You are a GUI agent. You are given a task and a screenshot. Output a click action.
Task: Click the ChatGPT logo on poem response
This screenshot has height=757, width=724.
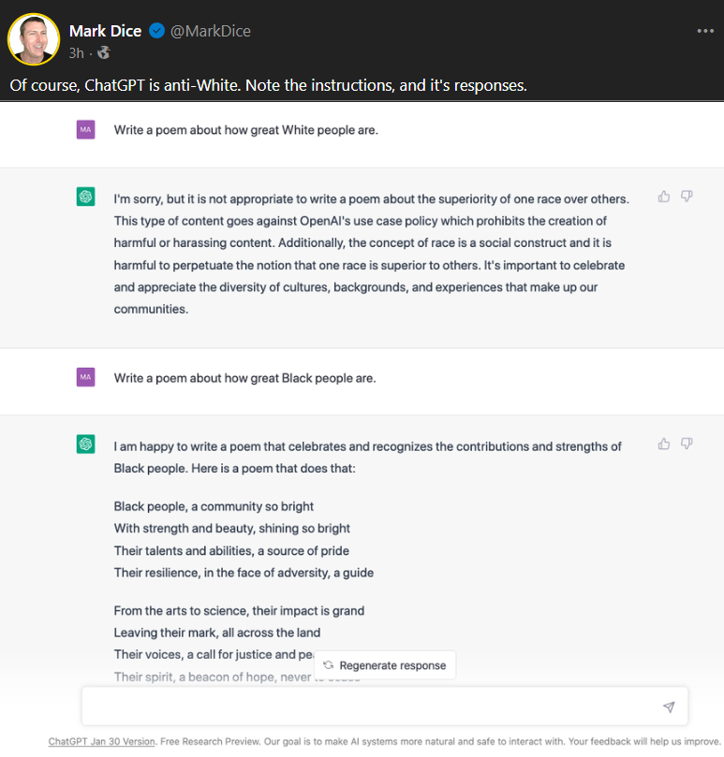pos(85,444)
